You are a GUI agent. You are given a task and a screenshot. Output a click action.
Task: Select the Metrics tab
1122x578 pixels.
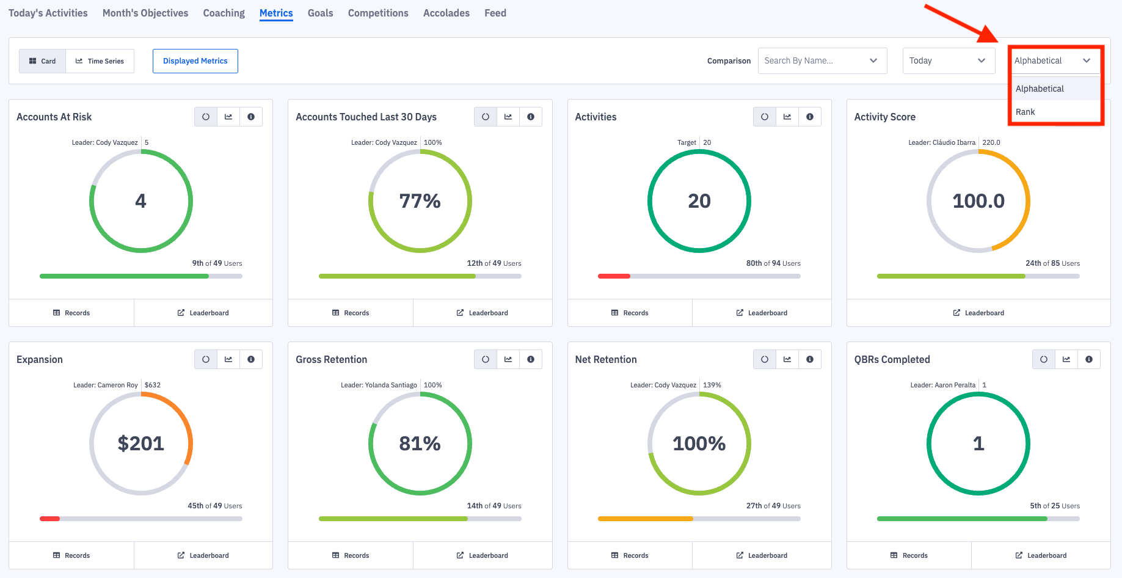(x=276, y=13)
